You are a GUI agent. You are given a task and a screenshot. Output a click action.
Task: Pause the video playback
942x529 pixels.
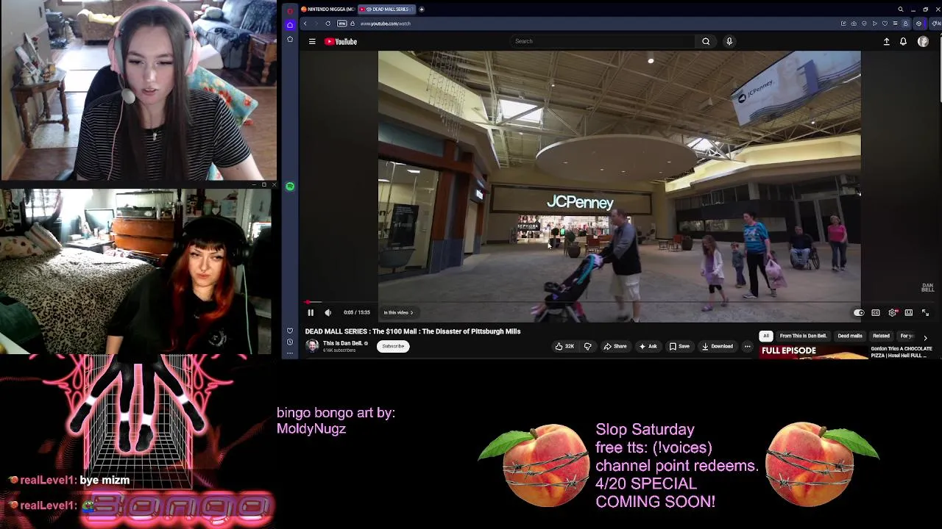[311, 313]
